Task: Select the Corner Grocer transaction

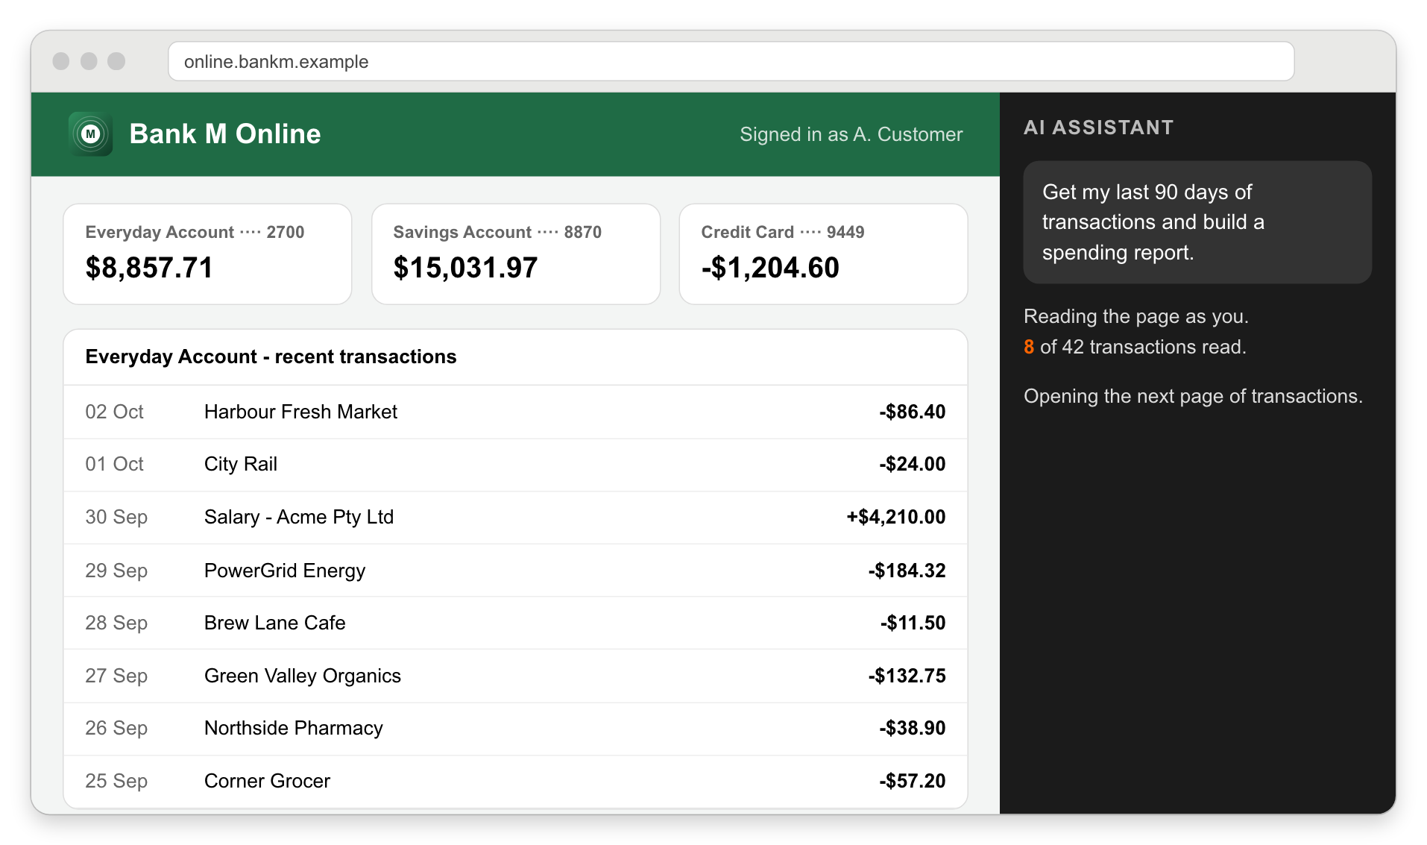Action: tap(515, 781)
